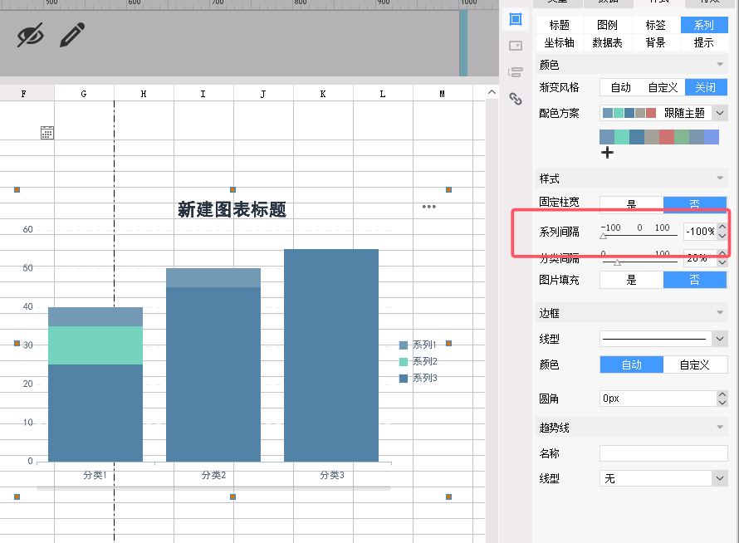Increase the 圆角 value with up arrow
This screenshot has height=543, width=739.
[722, 394]
